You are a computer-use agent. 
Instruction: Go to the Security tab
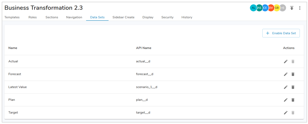point(167,17)
